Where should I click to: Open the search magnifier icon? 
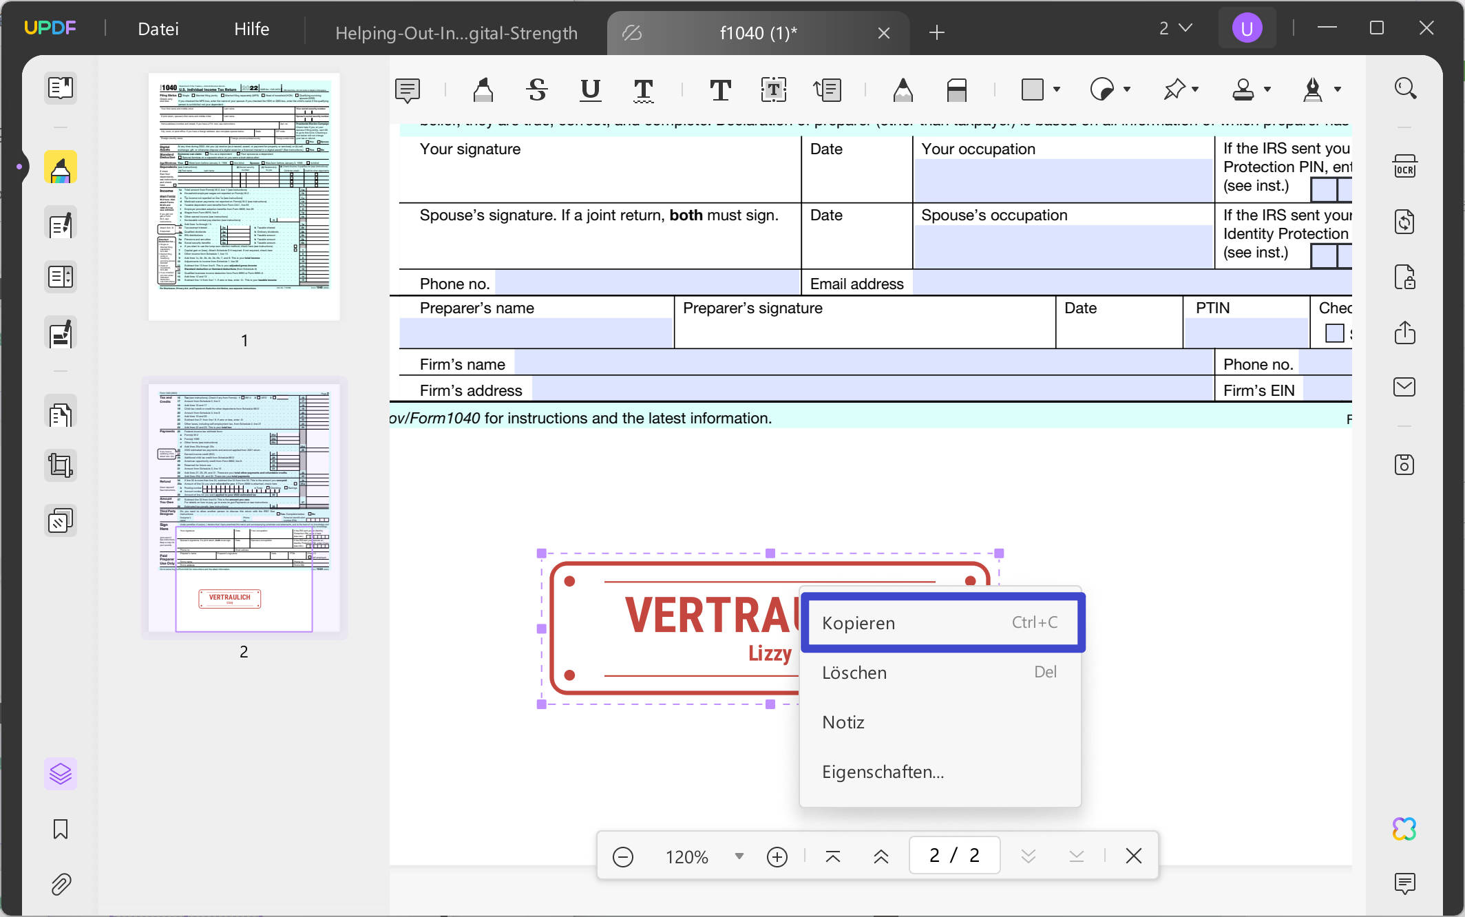click(1404, 88)
